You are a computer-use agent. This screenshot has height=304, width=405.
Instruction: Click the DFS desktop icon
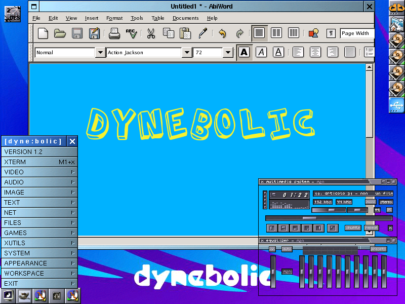coord(12,14)
